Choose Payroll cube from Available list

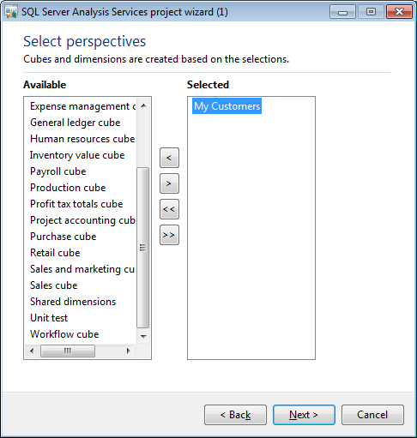tap(58, 171)
